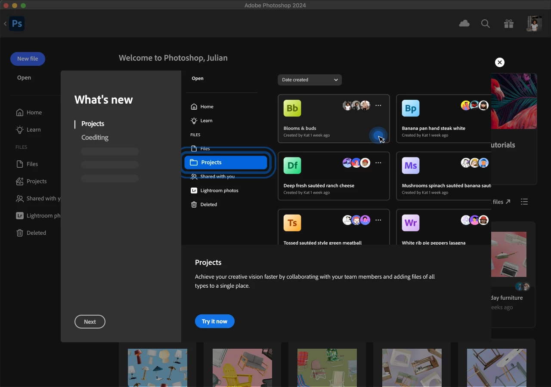The height and width of the screenshot is (387, 551).
Task: Click the Ms project icon
Action: coord(411,166)
